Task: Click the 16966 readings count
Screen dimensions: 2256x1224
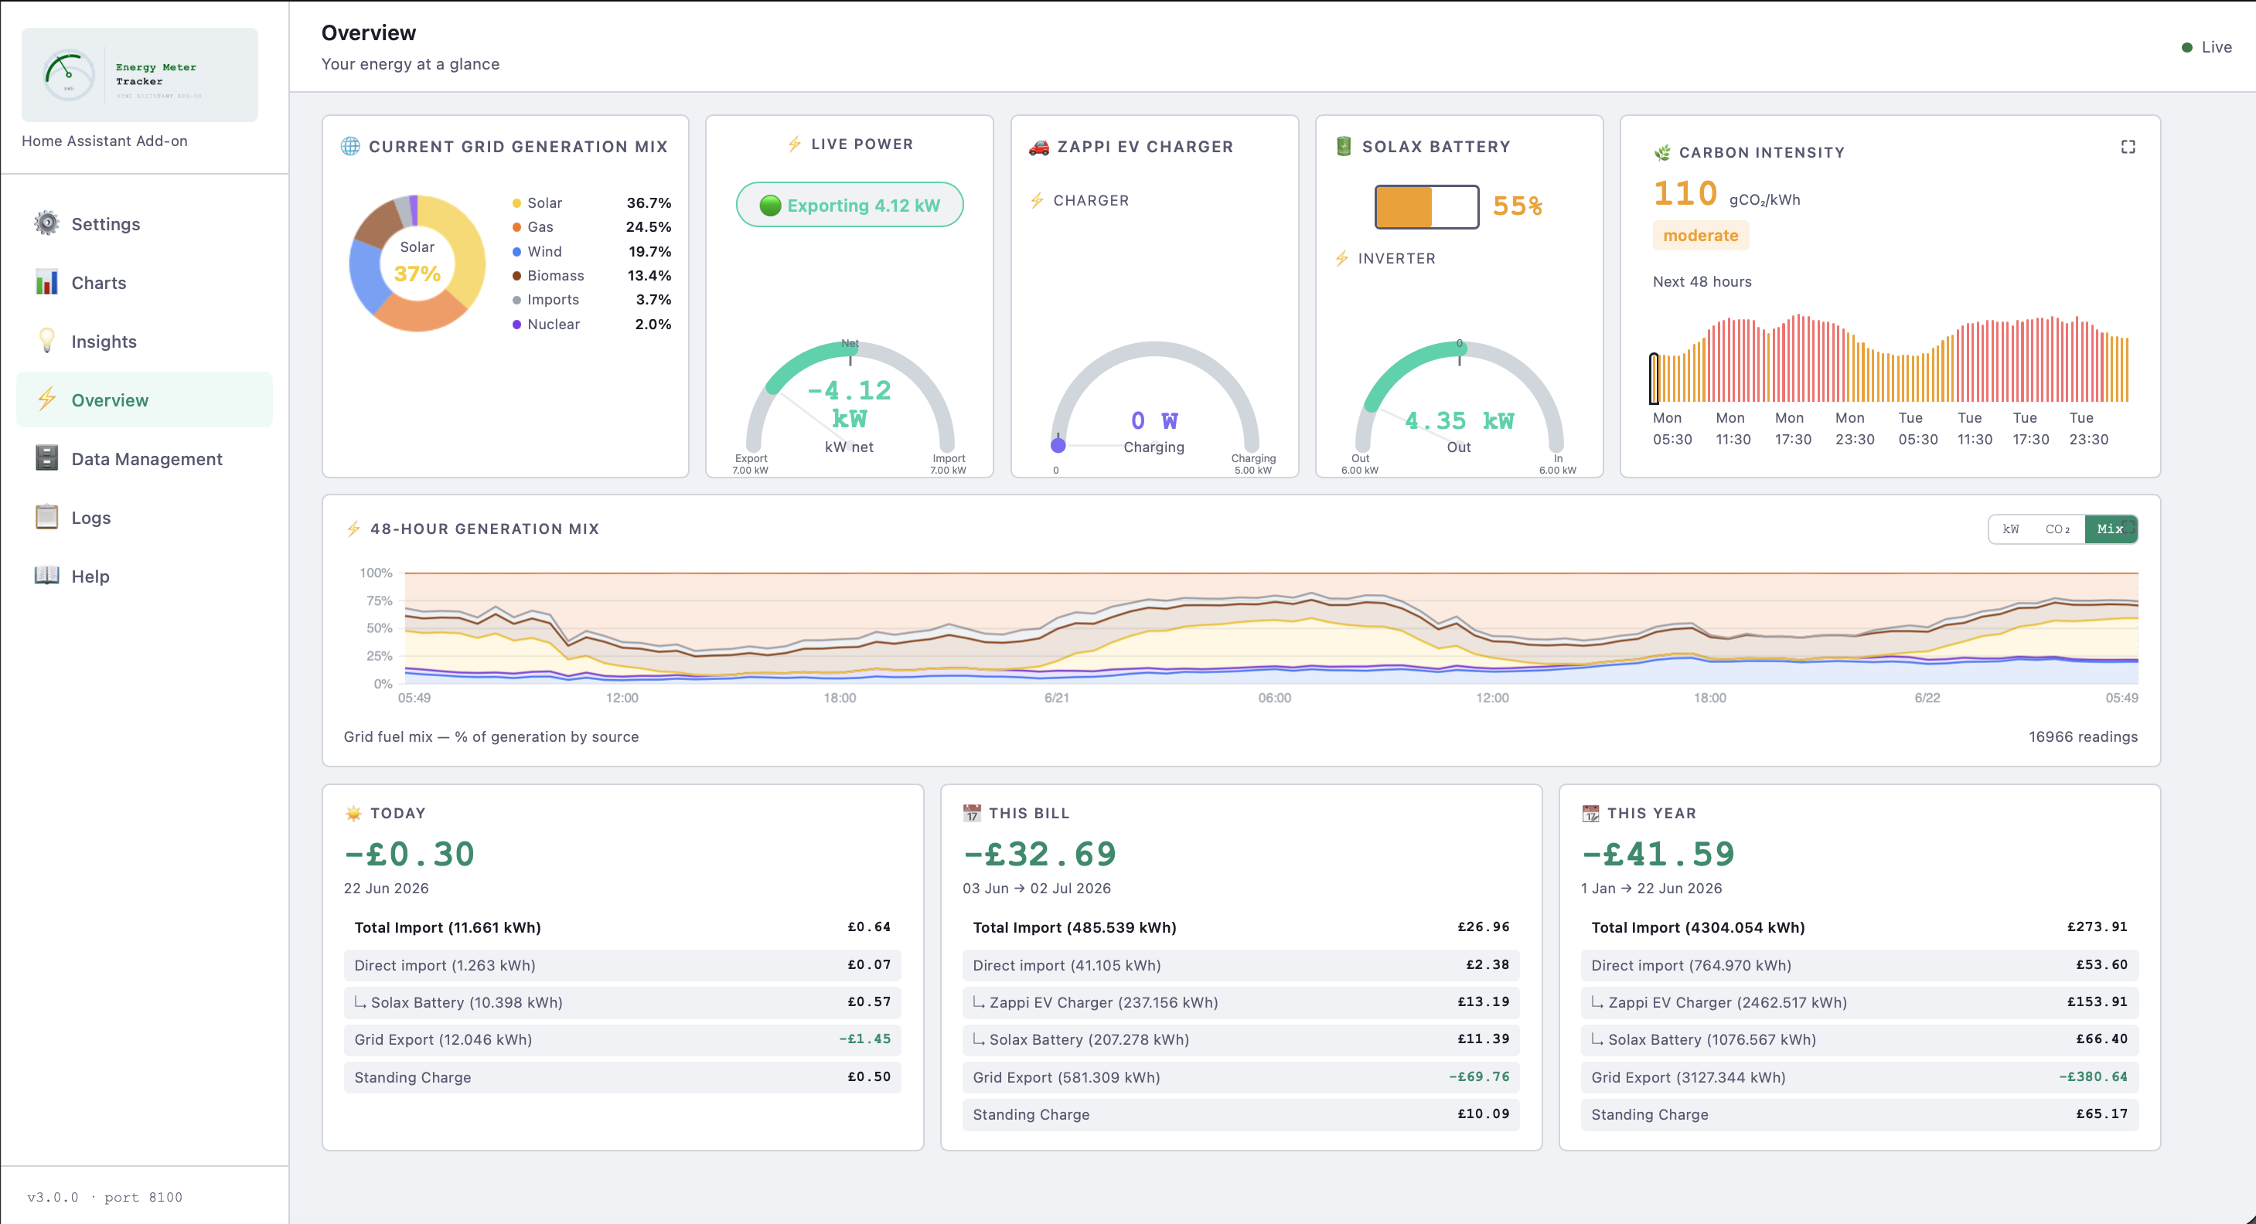Action: click(2083, 737)
